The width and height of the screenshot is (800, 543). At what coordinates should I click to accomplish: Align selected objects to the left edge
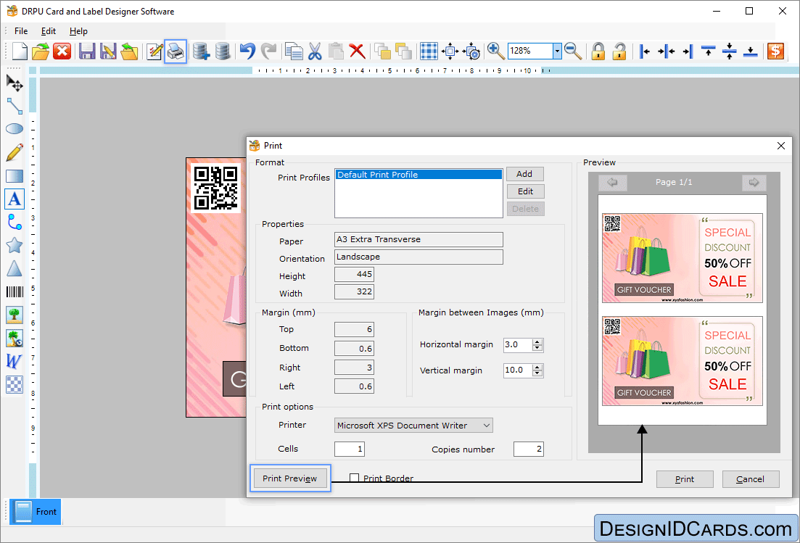coord(645,51)
